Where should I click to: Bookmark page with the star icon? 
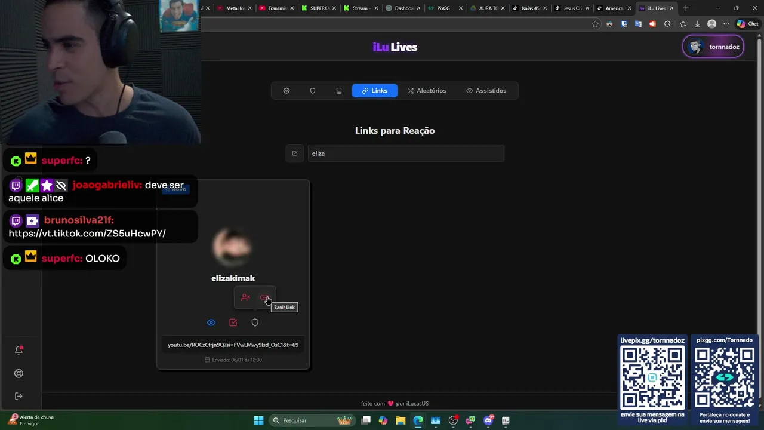tap(595, 24)
